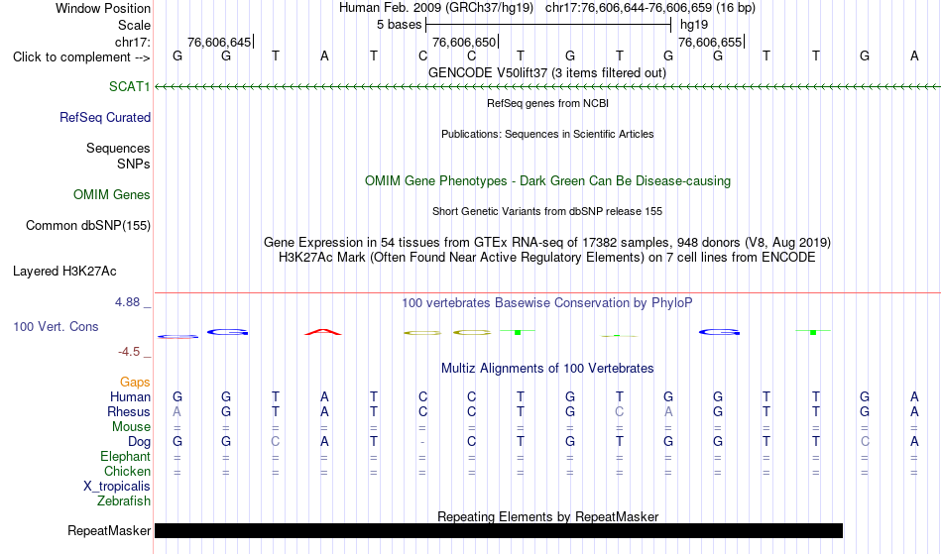The width and height of the screenshot is (942, 554).
Task: Open the 100 Vert. Cons track label
Action: [x=56, y=326]
